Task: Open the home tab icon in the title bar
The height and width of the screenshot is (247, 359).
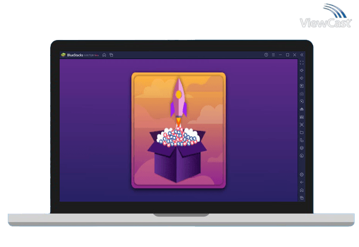Action: [x=104, y=55]
